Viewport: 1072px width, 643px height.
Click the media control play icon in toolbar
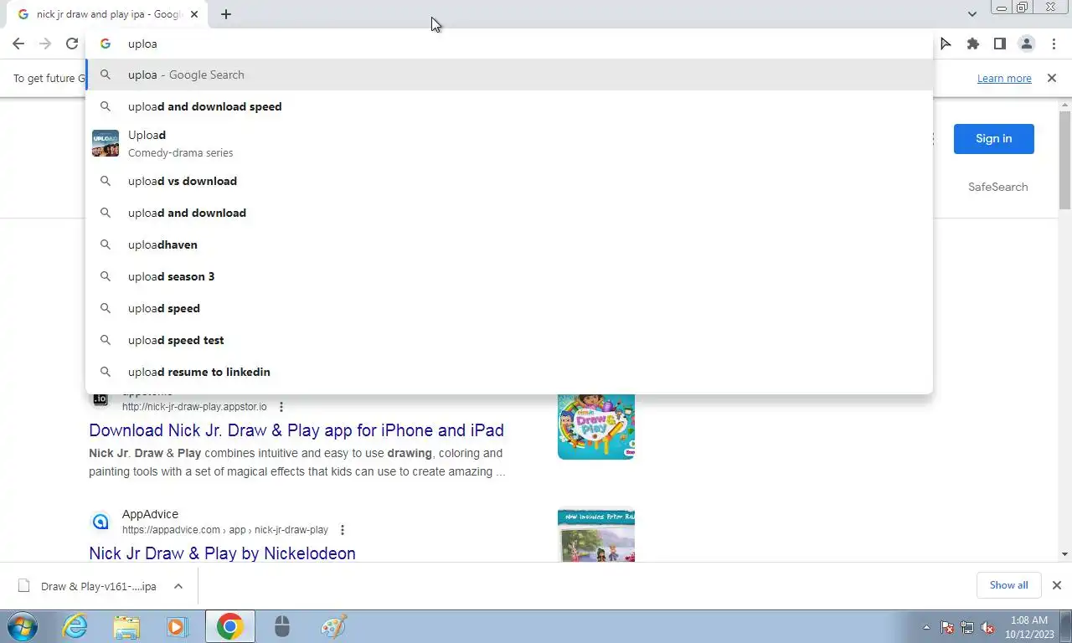[x=946, y=44]
